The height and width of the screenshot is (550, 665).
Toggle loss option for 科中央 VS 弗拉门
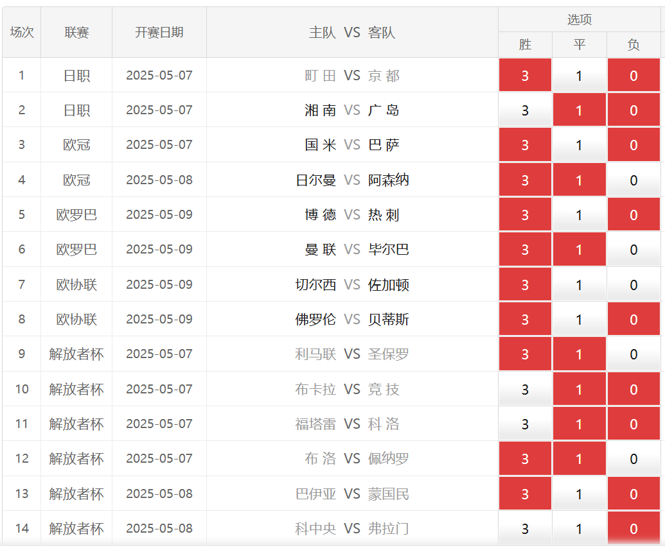(x=634, y=529)
